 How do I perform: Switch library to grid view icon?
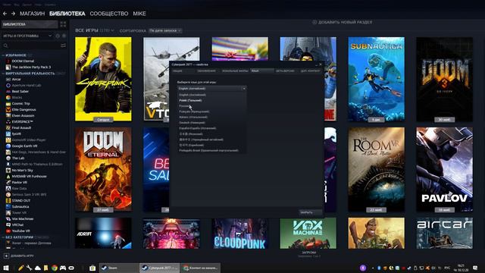click(63, 24)
